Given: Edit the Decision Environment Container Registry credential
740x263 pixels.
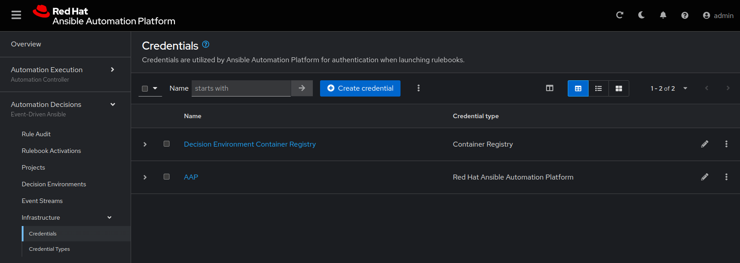Looking at the screenshot, I should 705,144.
